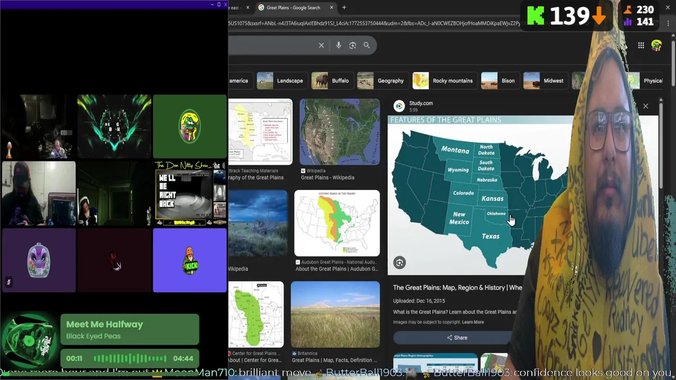Image resolution: width=676 pixels, height=380 pixels.
Task: Click the Learn More copyright link
Action: pos(473,322)
